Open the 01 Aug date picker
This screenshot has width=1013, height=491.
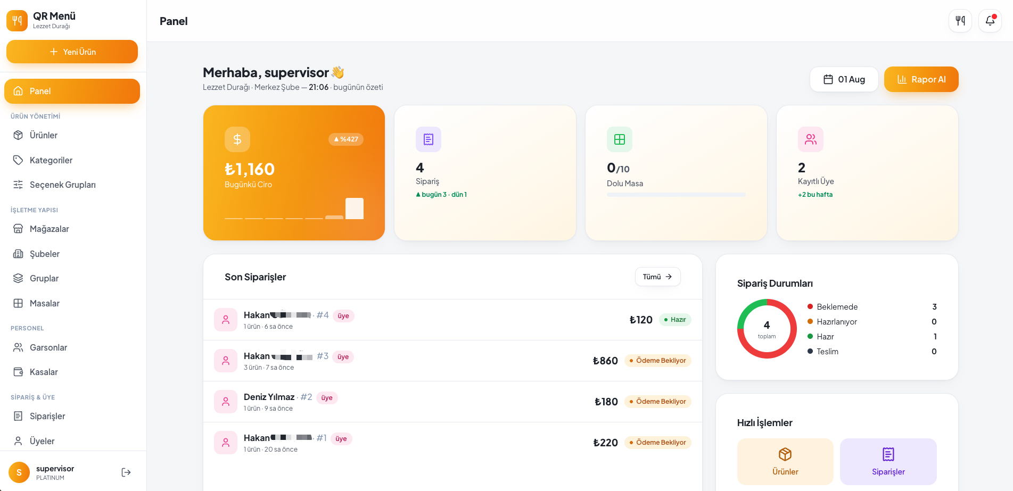(844, 79)
